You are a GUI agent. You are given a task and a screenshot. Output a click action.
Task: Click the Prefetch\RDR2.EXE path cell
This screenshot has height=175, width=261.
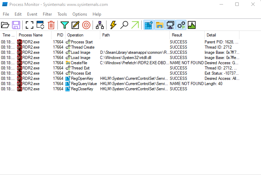(134, 63)
